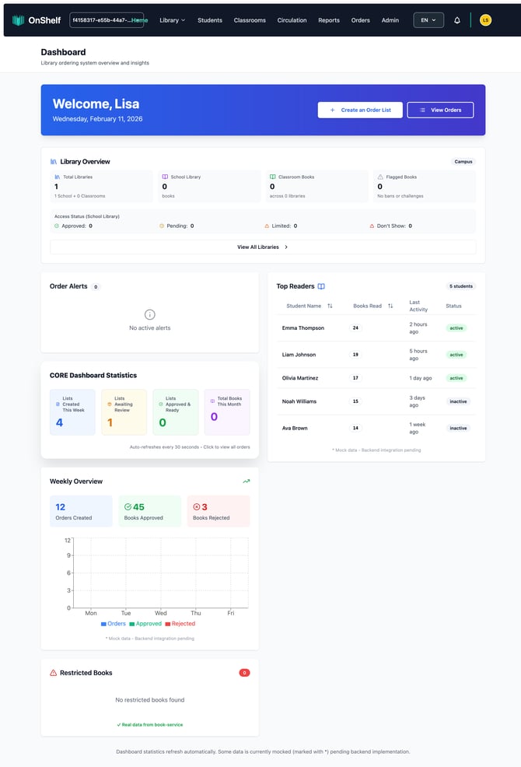Open the Reports nav item
This screenshot has height=767, width=521.
pos(329,20)
